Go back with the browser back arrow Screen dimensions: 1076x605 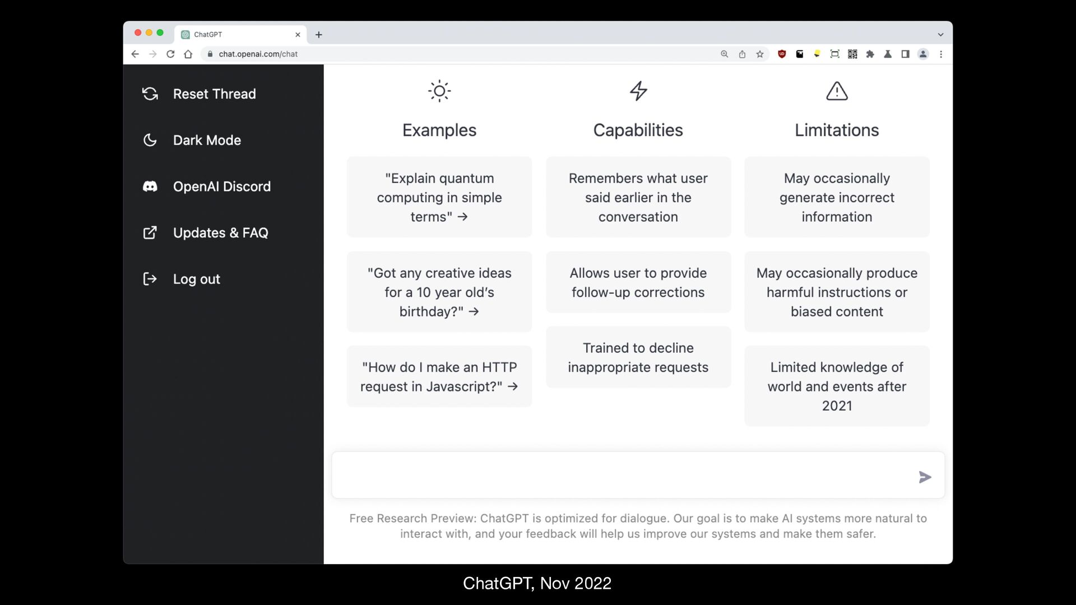pos(135,54)
